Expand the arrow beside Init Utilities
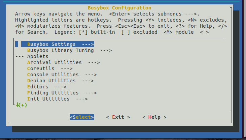Screen dimensions: 246x140 (82, 99)
